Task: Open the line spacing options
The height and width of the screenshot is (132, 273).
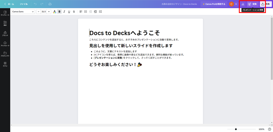Action: (x=100, y=12)
